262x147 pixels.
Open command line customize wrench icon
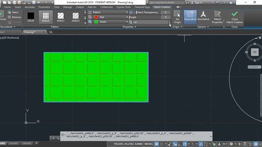point(58,138)
